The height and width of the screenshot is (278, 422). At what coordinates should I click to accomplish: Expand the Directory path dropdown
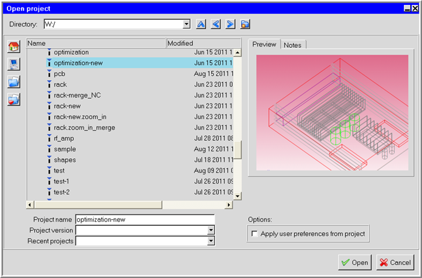click(186, 24)
